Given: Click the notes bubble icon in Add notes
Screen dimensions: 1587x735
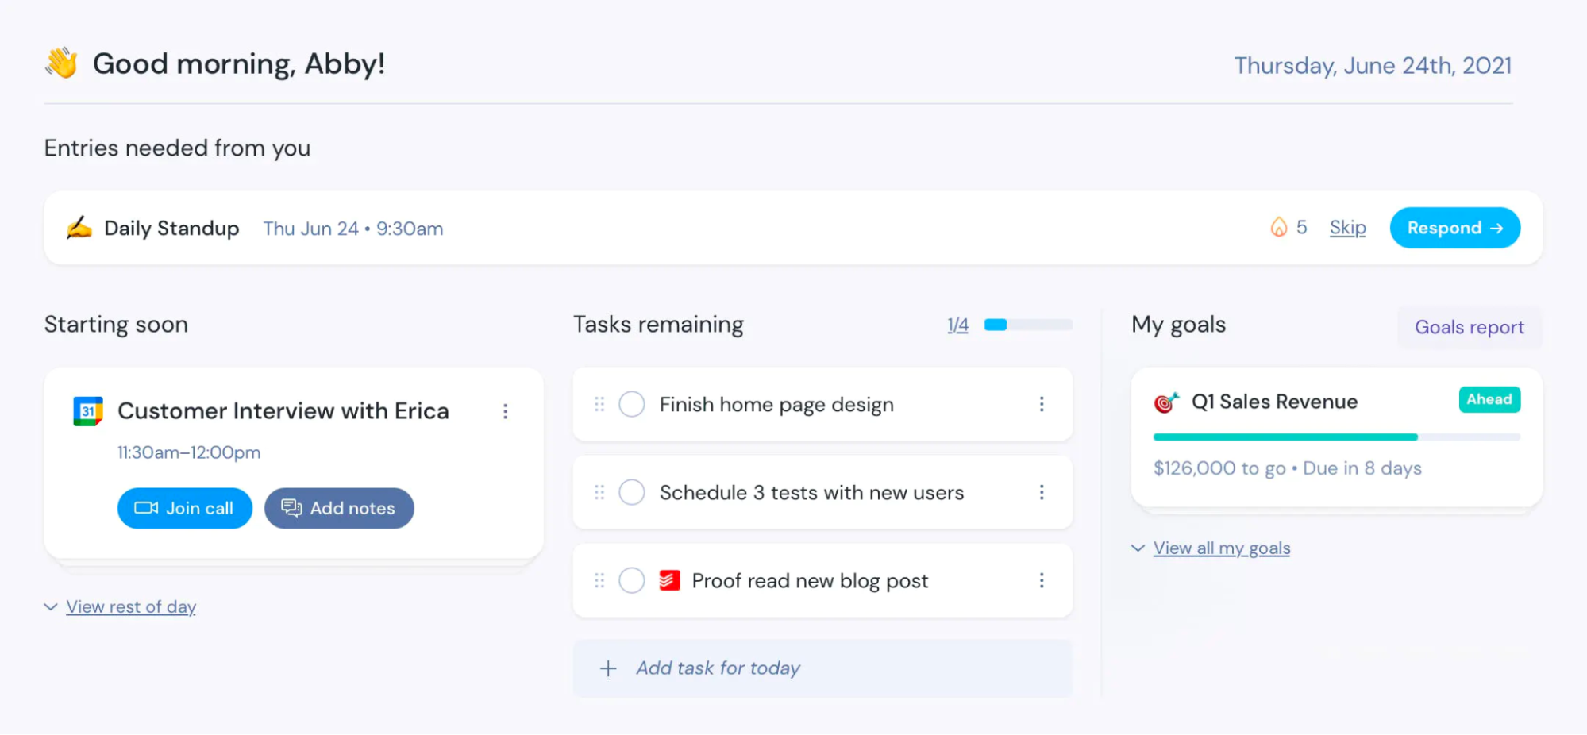Looking at the screenshot, I should pyautogui.click(x=291, y=508).
